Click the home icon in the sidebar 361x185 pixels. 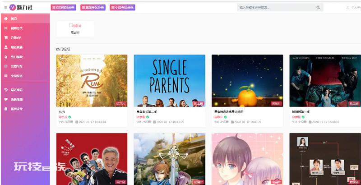point(6,18)
